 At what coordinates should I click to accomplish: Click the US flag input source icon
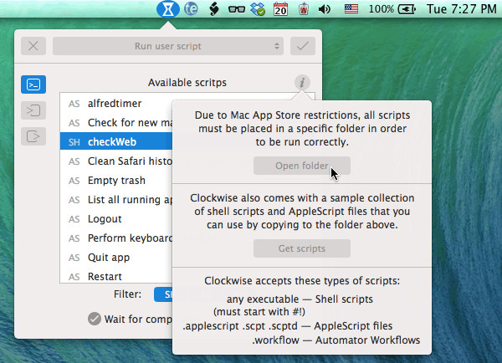click(351, 9)
